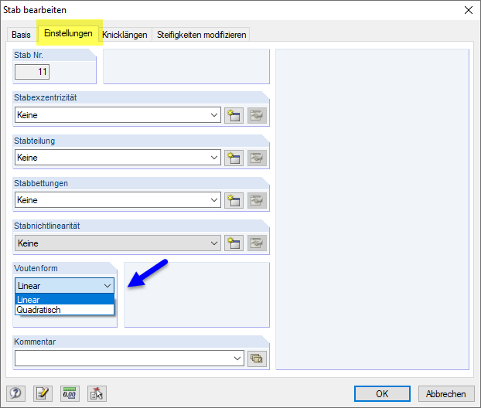
Task: Edit Stabteilung with the edit icon
Action: 257,158
